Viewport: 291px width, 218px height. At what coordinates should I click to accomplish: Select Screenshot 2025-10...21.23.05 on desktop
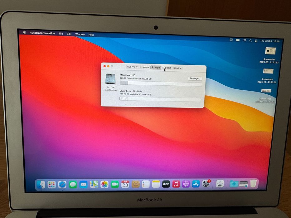point(267,76)
